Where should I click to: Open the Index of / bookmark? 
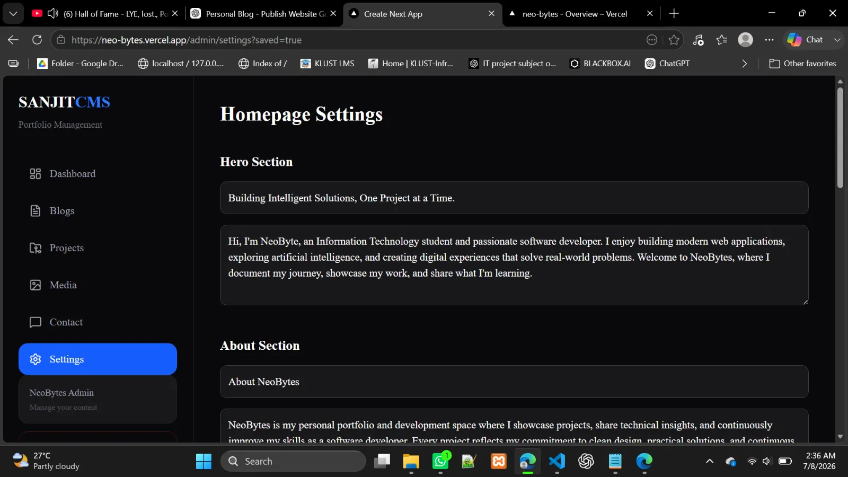point(263,64)
